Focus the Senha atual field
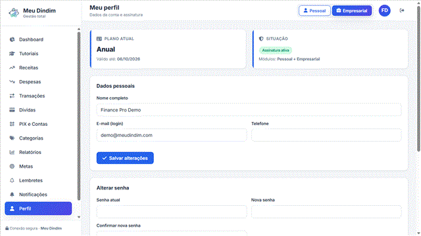This screenshot has width=421, height=236. click(172, 212)
